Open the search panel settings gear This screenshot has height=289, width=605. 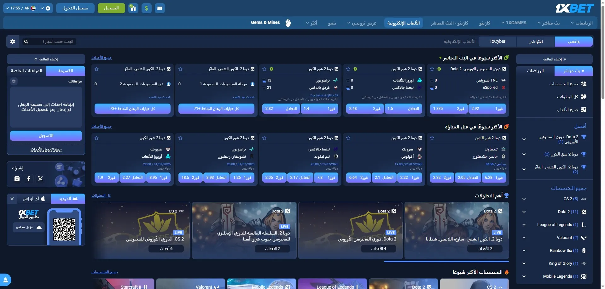pos(13,42)
